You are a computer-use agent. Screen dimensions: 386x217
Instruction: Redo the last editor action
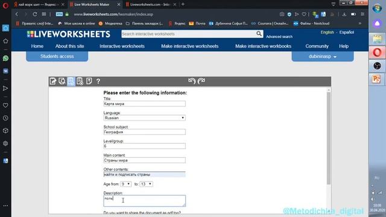(x=201, y=81)
